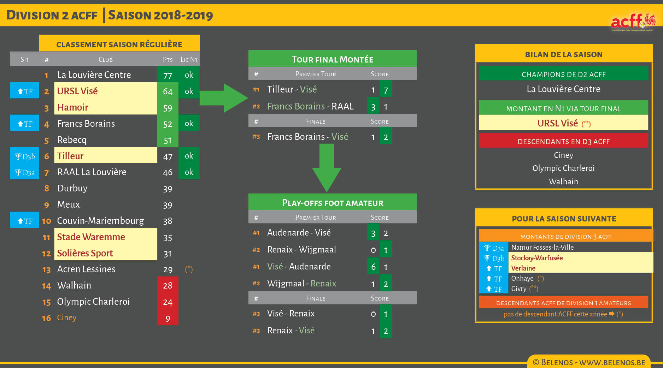
Task: Click the TF arrow badge beside Francs Borains
Action: pos(25,124)
